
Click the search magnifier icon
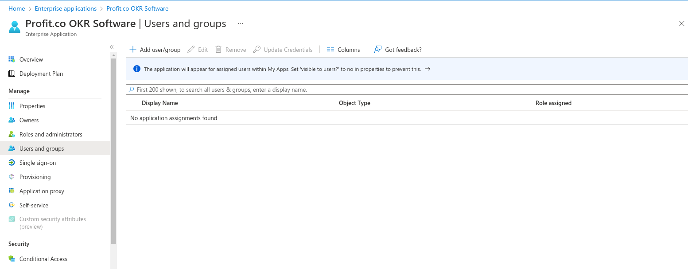point(131,90)
